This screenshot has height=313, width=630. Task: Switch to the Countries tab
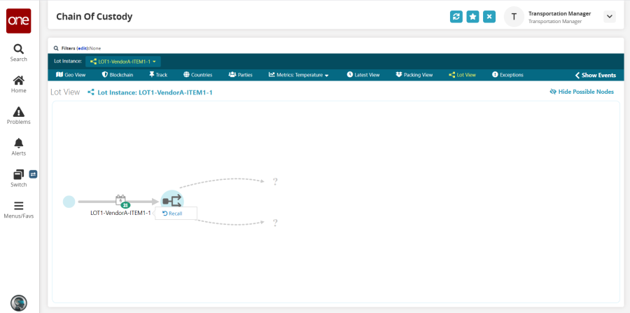click(x=197, y=75)
